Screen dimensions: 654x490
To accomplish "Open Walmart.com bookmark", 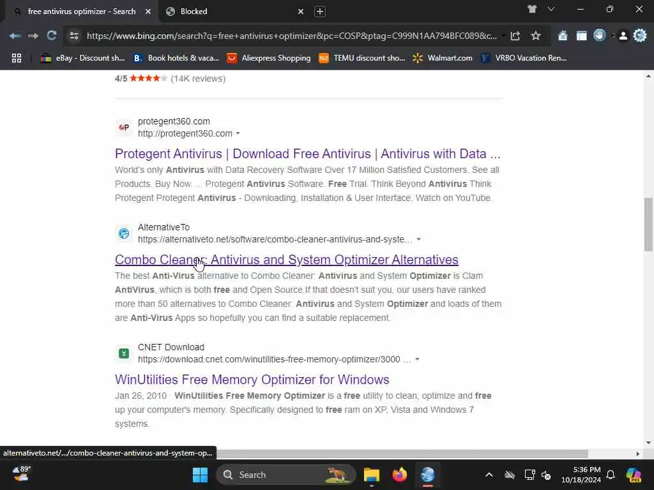I will click(443, 58).
